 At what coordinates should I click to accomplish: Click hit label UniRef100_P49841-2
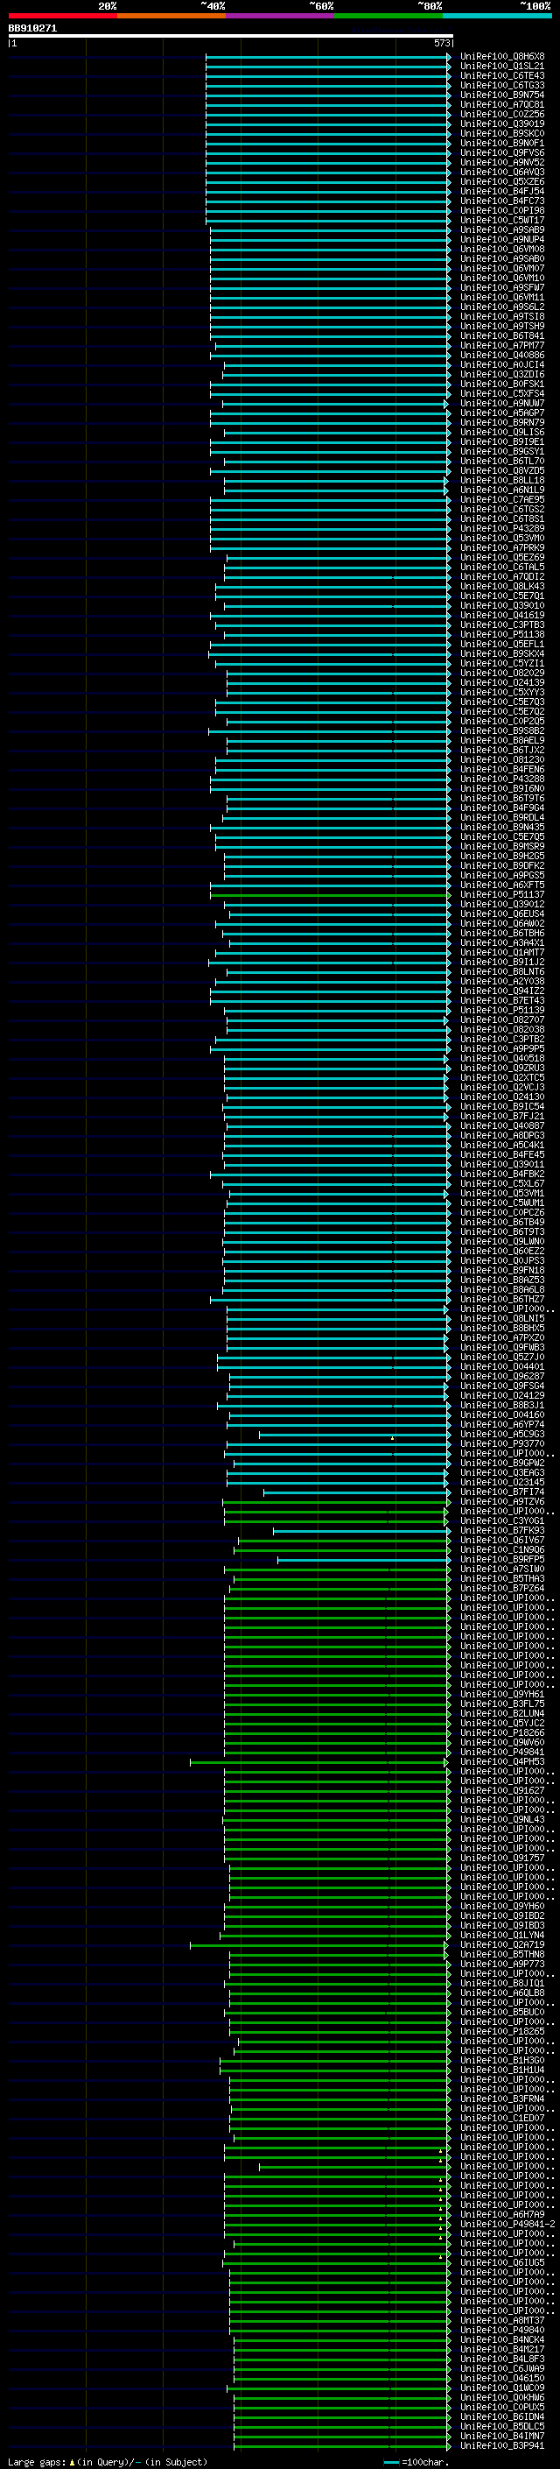pos(507,2224)
